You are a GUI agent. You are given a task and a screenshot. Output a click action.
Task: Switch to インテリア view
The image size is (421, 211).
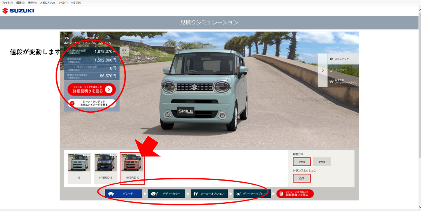tap(343, 70)
